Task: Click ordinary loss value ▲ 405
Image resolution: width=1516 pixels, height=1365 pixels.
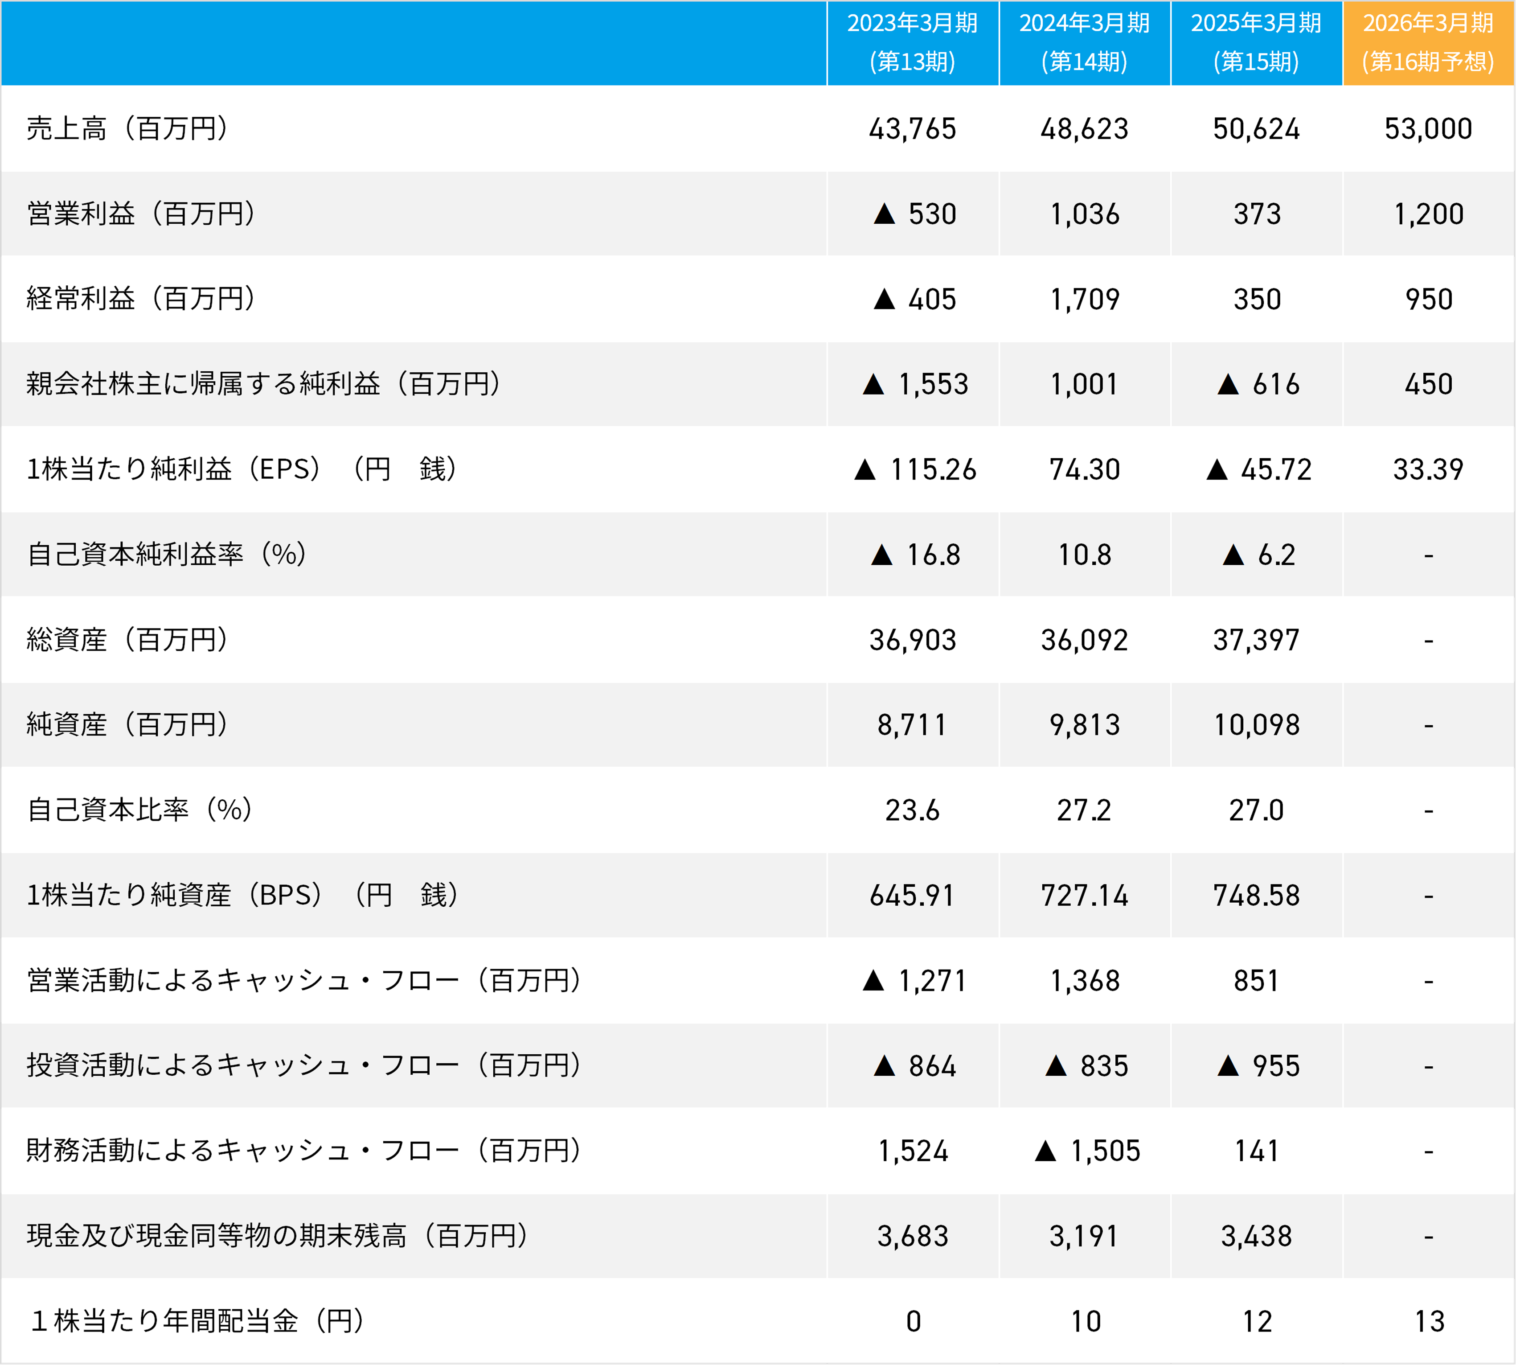Action: point(915,300)
